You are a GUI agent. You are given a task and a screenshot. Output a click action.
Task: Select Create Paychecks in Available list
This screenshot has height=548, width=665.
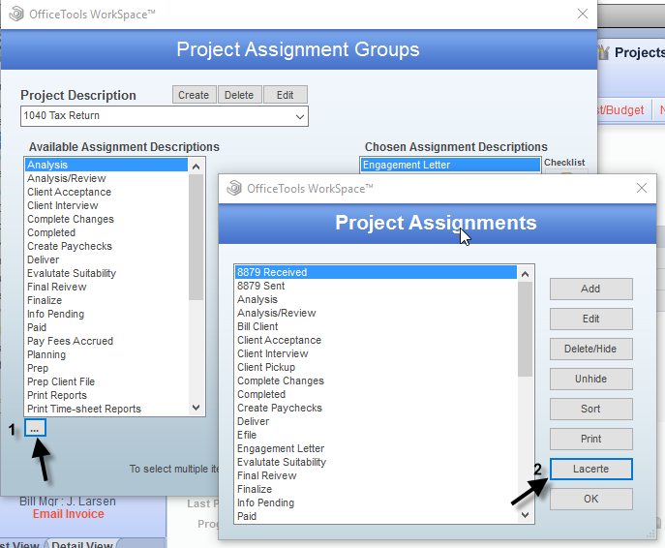pos(106,246)
